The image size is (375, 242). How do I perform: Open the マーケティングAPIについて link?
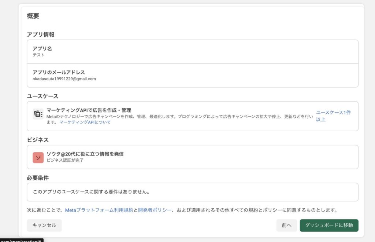[85, 122]
